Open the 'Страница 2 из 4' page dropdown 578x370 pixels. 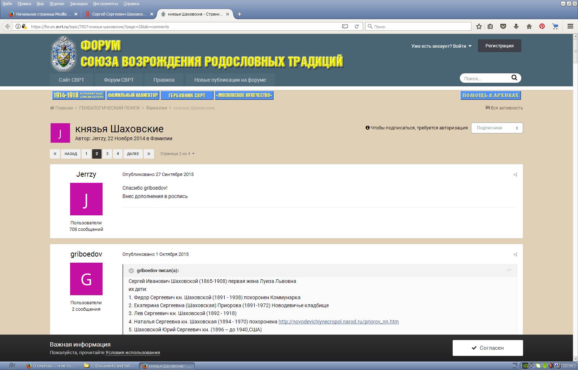click(177, 154)
